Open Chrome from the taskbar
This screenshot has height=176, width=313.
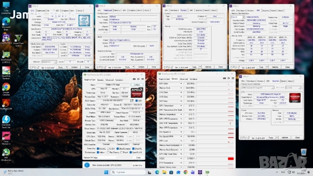185,172
